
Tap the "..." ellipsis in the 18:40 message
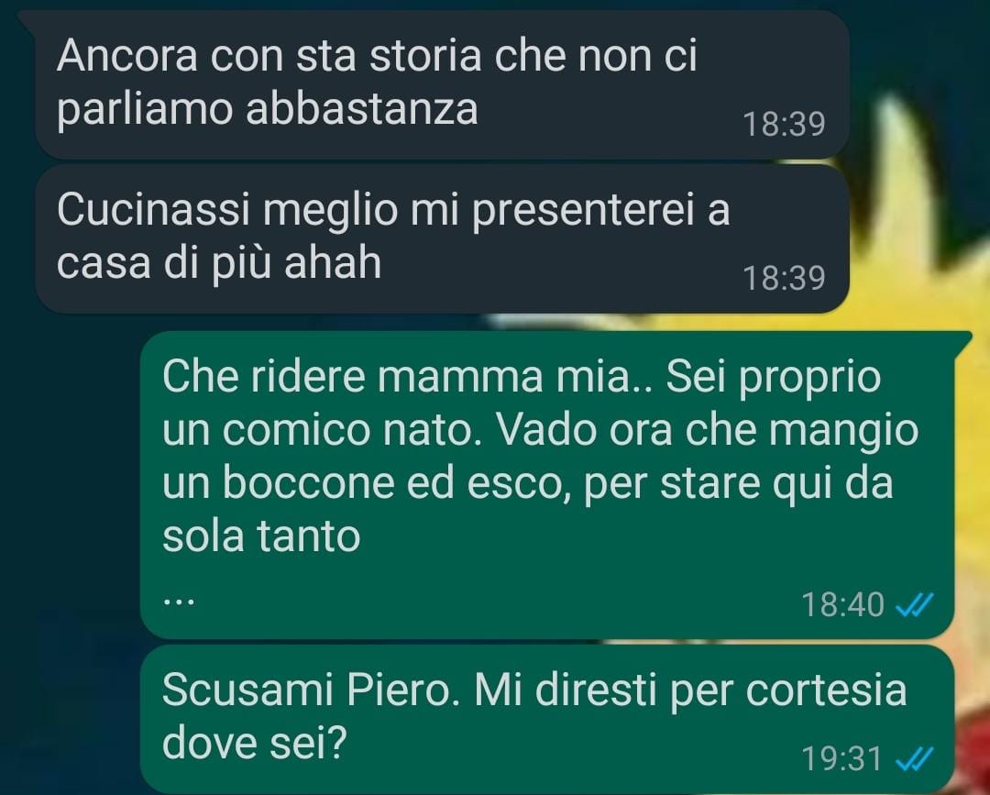[179, 602]
